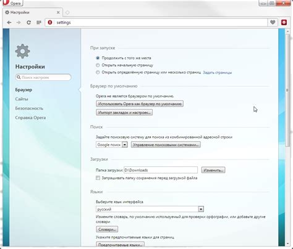The width and height of the screenshot is (293, 249).
Task: Click the settings gear icon in sidebar
Action: 23,51
